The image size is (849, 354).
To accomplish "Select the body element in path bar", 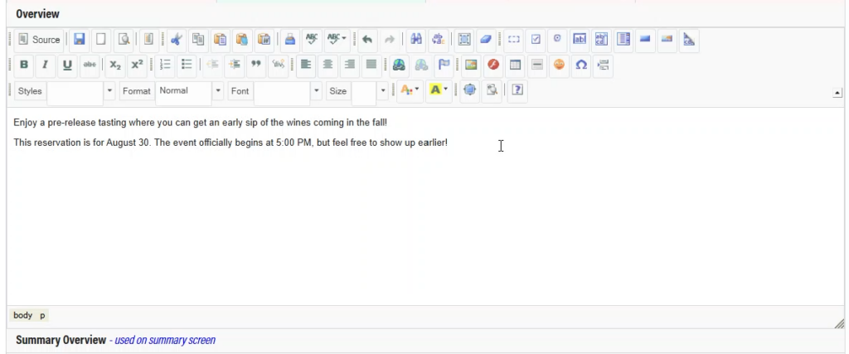I will click(22, 316).
